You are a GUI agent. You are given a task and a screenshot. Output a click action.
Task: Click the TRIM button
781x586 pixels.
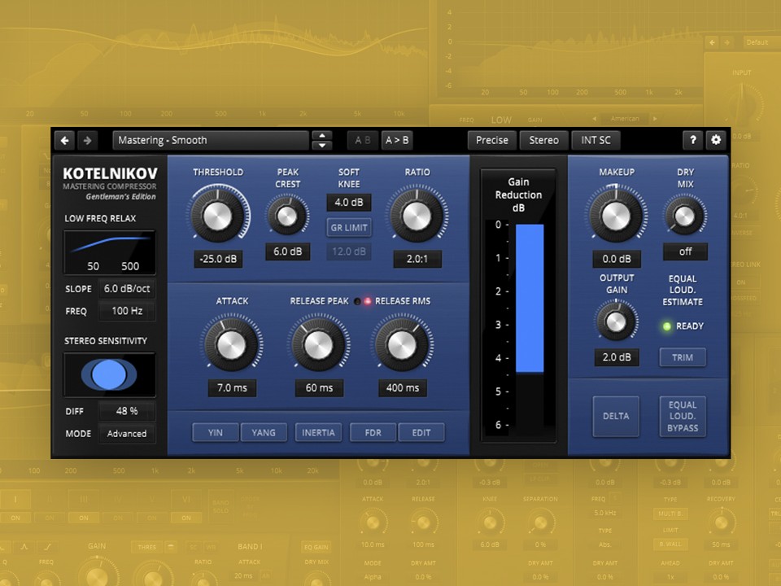(x=683, y=357)
